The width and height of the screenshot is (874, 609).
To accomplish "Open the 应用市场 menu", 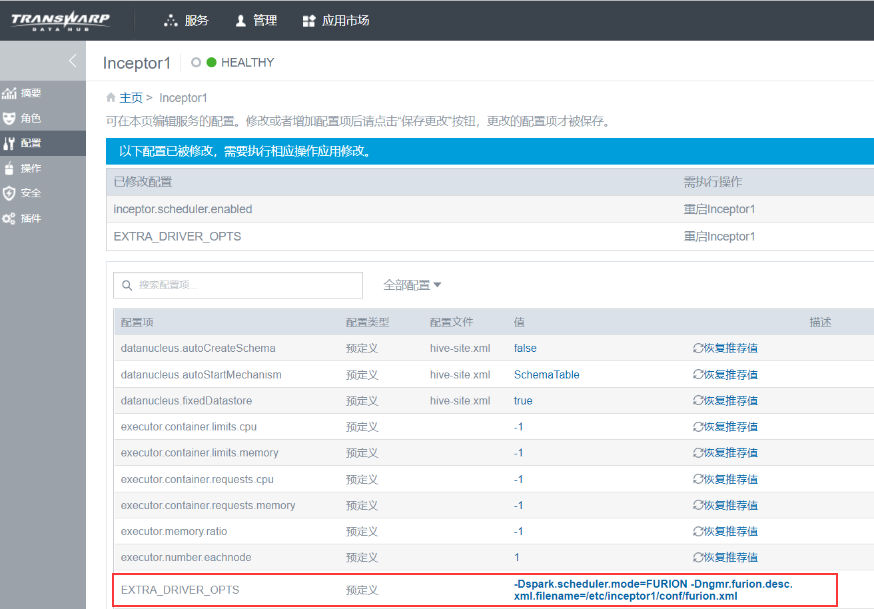I will (x=336, y=21).
